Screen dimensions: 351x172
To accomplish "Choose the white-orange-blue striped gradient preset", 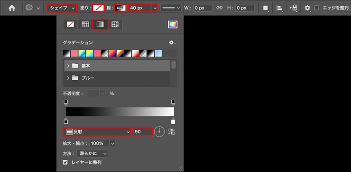I will (120, 53).
